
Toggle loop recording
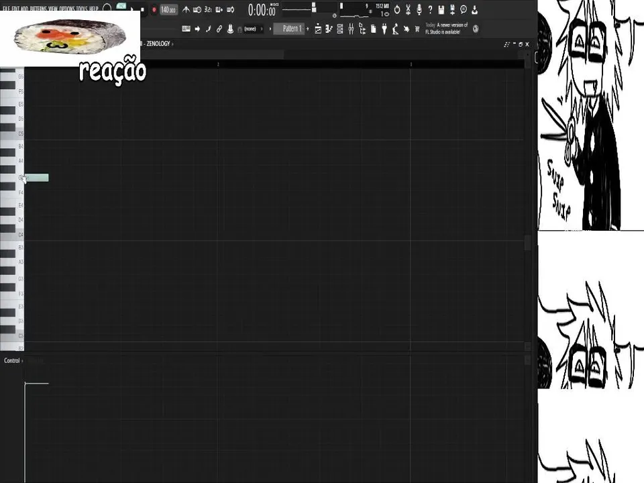(x=230, y=9)
